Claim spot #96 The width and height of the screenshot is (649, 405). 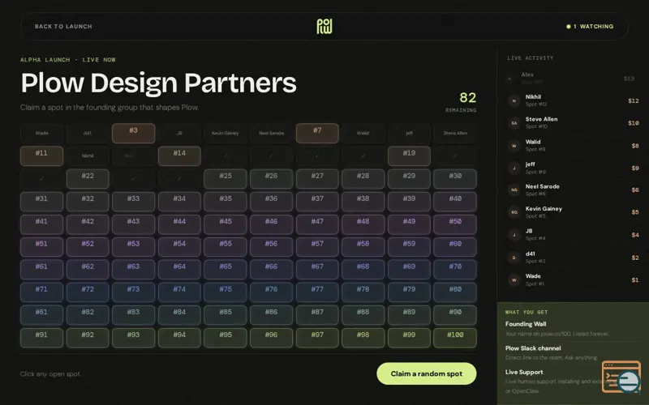(271, 338)
